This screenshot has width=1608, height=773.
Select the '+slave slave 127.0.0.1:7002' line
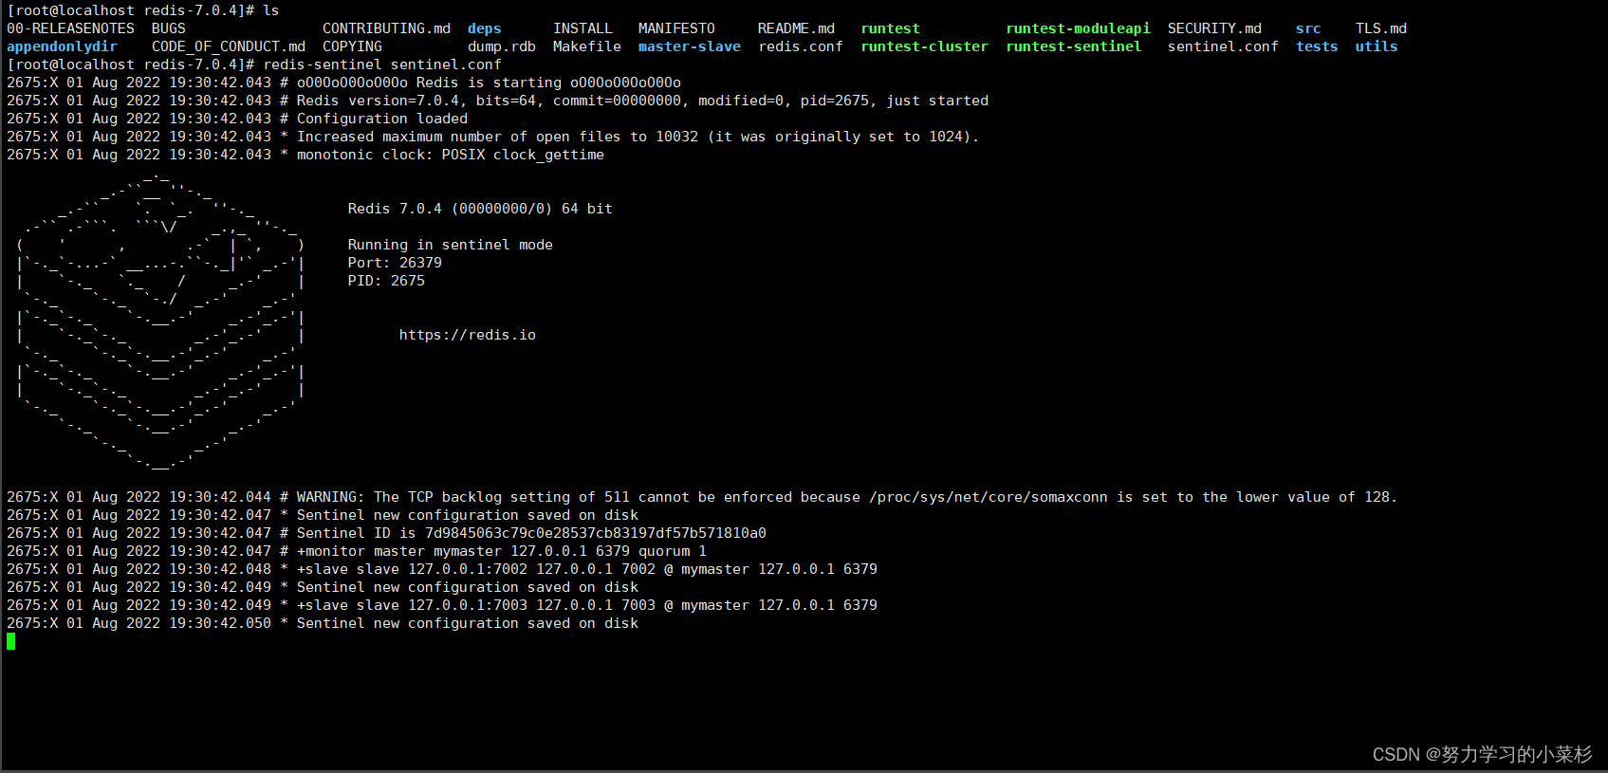(x=442, y=569)
